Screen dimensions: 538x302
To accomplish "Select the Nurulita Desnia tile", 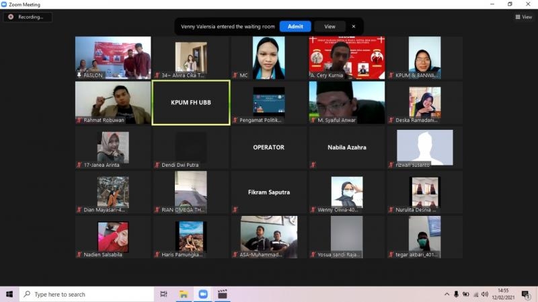I will coord(425,192).
